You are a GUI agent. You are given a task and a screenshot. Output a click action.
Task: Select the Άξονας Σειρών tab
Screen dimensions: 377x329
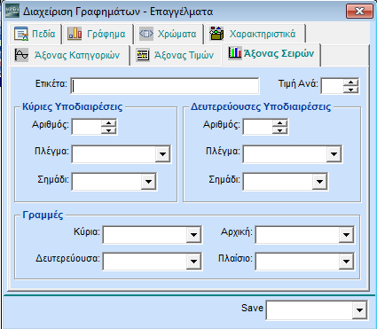pos(271,54)
